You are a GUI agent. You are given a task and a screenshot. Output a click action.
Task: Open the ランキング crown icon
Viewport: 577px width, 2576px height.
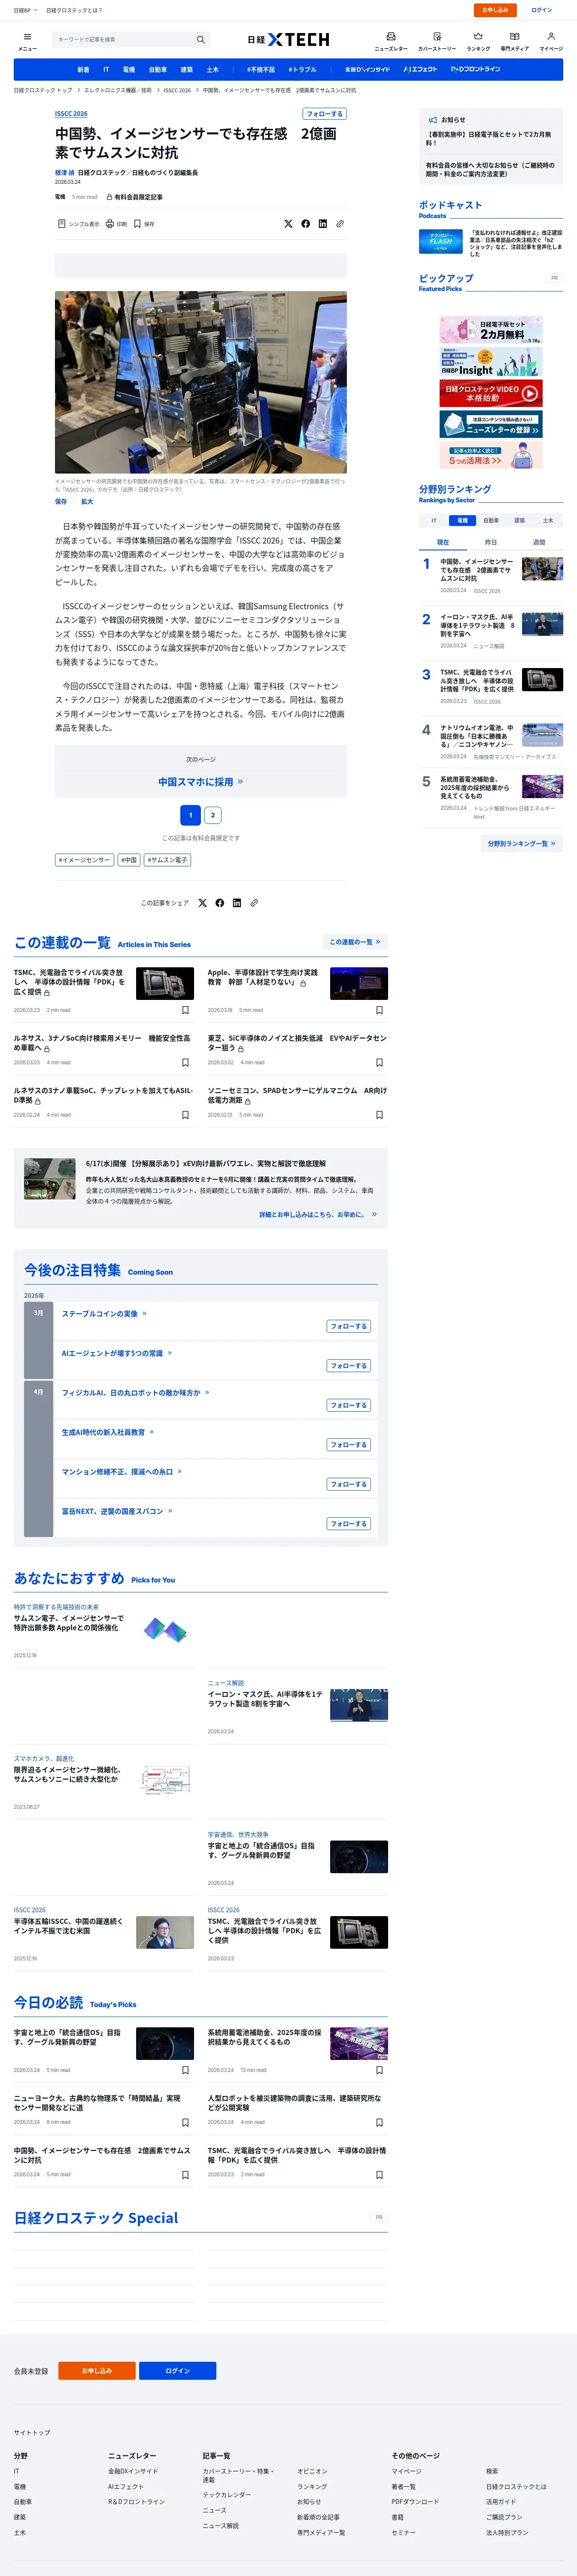point(478,36)
